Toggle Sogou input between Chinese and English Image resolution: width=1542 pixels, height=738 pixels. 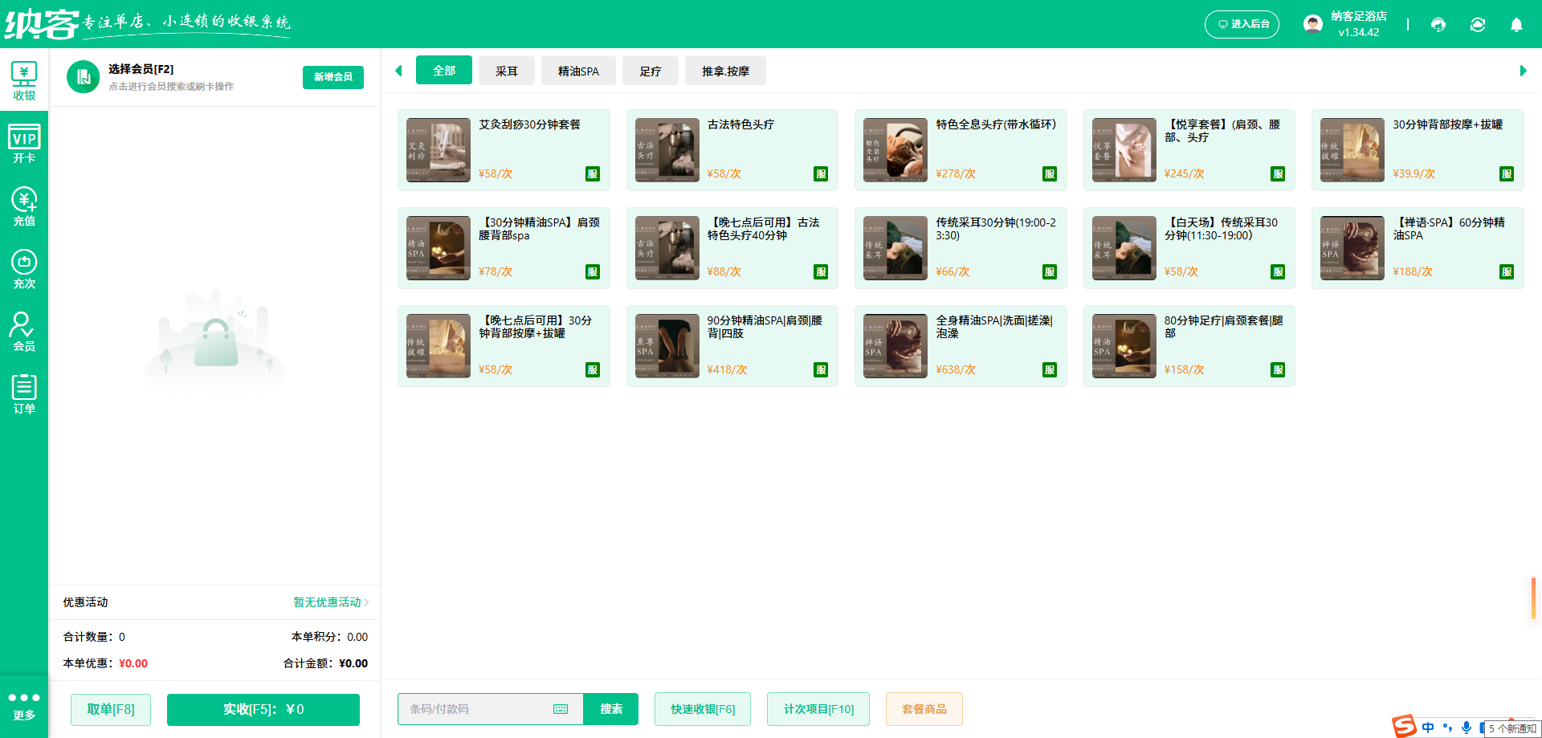pos(1428,728)
